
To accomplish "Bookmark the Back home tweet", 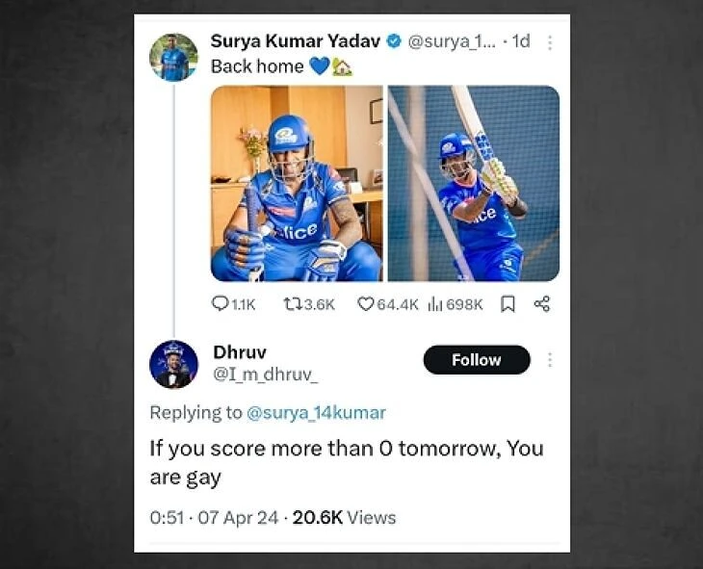I will tap(508, 304).
